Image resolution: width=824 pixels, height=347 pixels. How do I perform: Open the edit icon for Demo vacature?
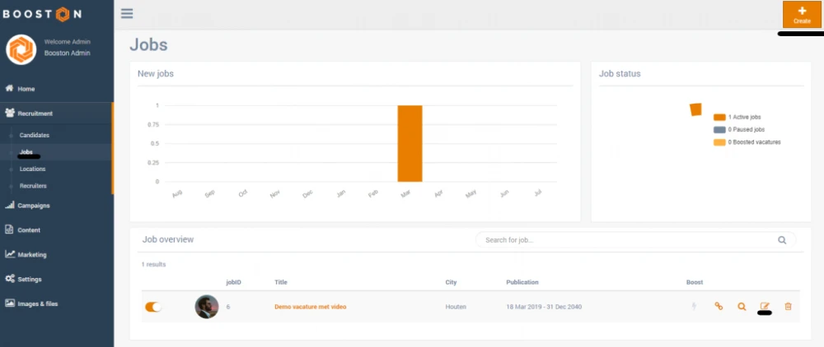(x=765, y=307)
